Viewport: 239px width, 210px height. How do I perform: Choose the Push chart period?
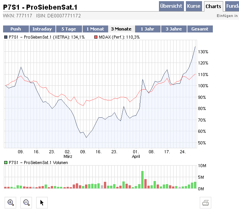click(16, 29)
